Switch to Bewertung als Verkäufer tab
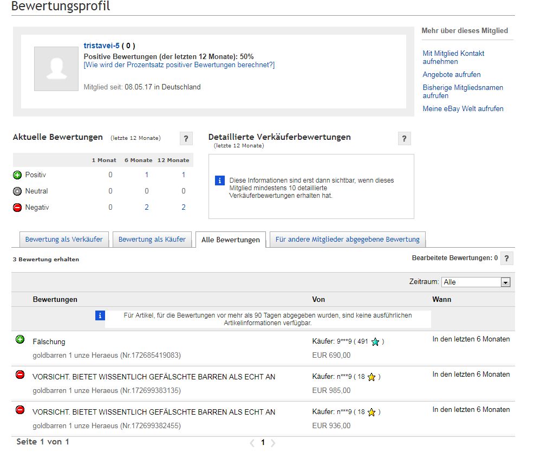This screenshot has height=458, width=534. 64,240
